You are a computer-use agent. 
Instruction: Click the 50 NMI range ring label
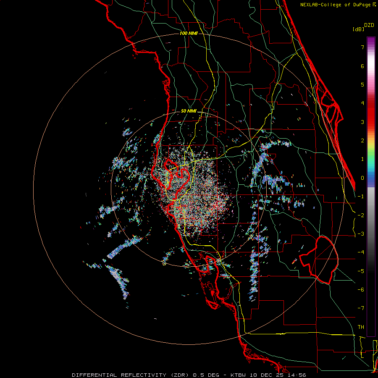coord(189,111)
